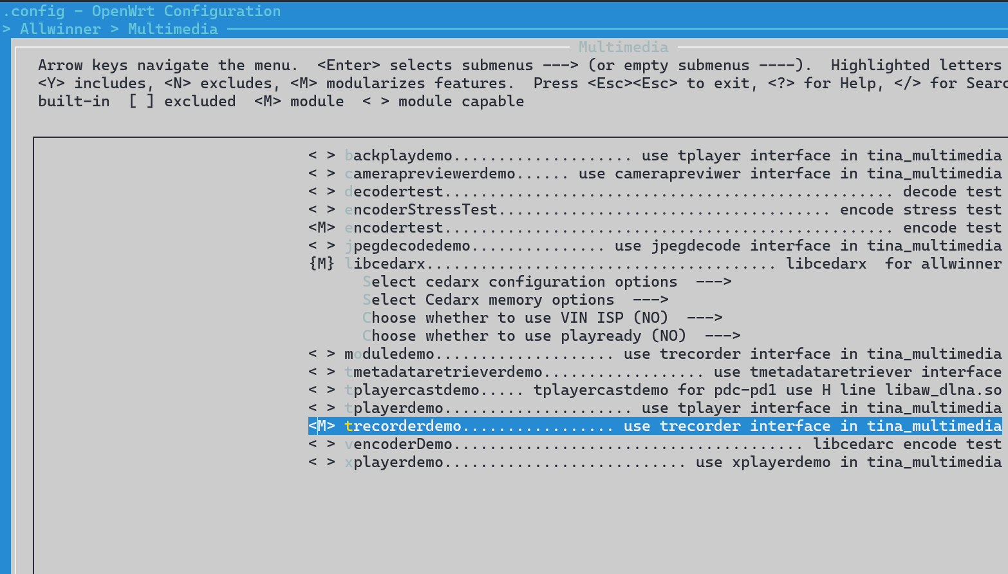Select the highlighted trecorderdemo entry

[x=655, y=426]
